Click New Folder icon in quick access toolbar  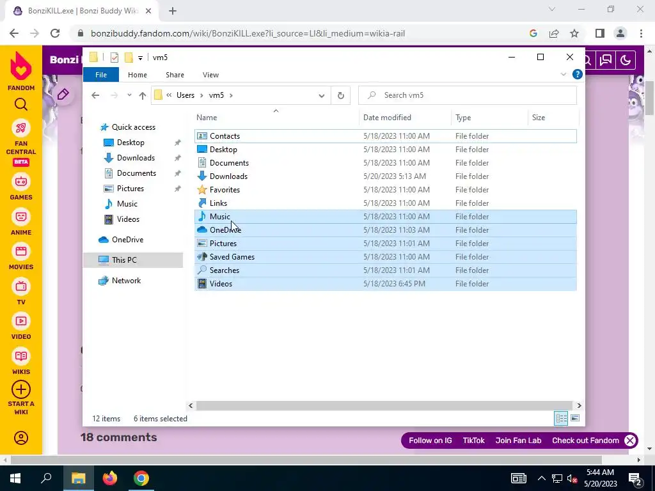[129, 58]
